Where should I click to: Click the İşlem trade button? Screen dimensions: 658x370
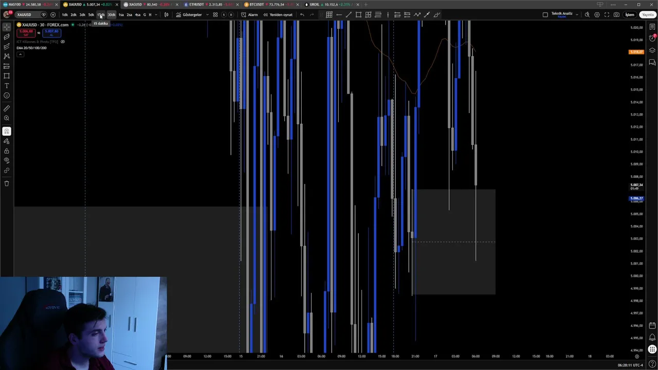tap(630, 15)
